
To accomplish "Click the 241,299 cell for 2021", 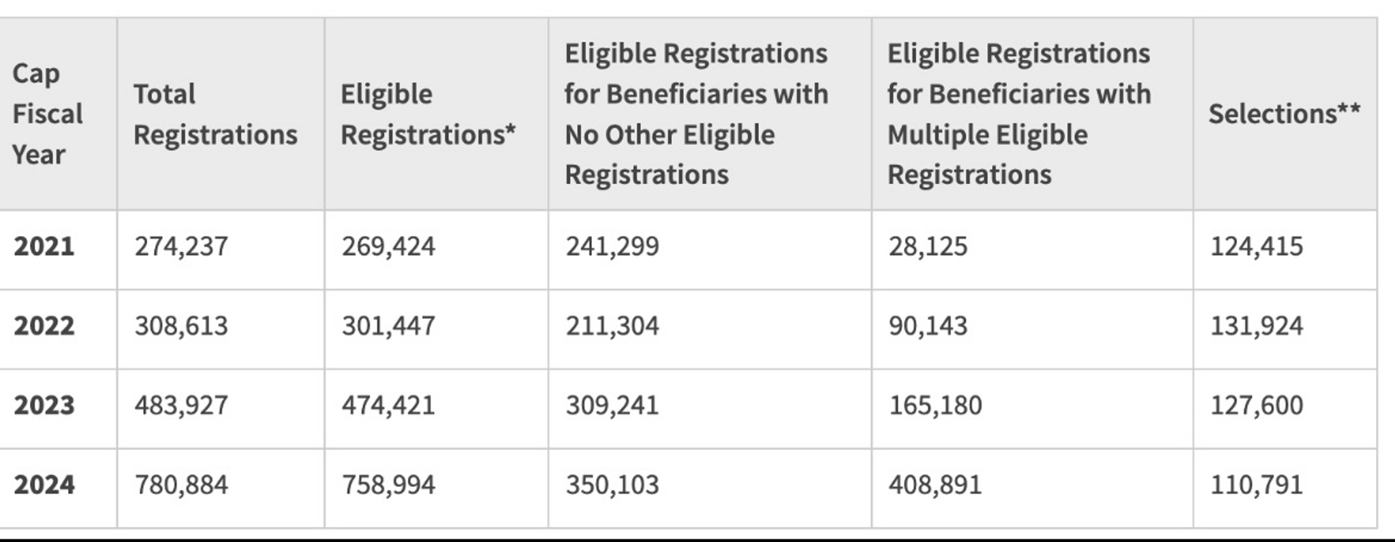I will (612, 246).
